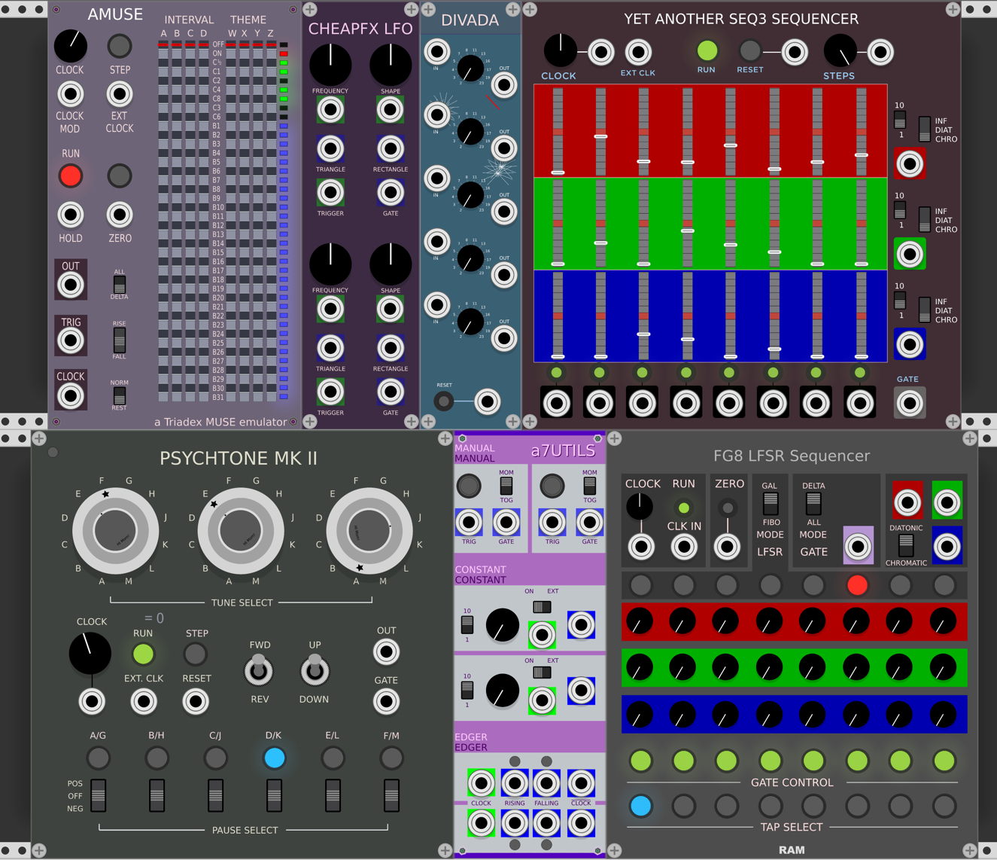Flip the F/M pause select switch
Image resolution: width=997 pixels, height=860 pixels.
pyautogui.click(x=391, y=795)
